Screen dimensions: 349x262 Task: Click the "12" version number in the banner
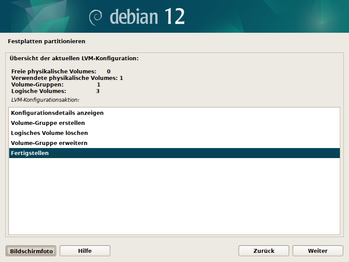174,17
